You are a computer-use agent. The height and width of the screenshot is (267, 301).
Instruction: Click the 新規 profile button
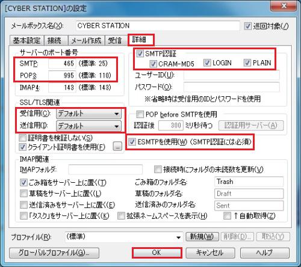[202, 237]
